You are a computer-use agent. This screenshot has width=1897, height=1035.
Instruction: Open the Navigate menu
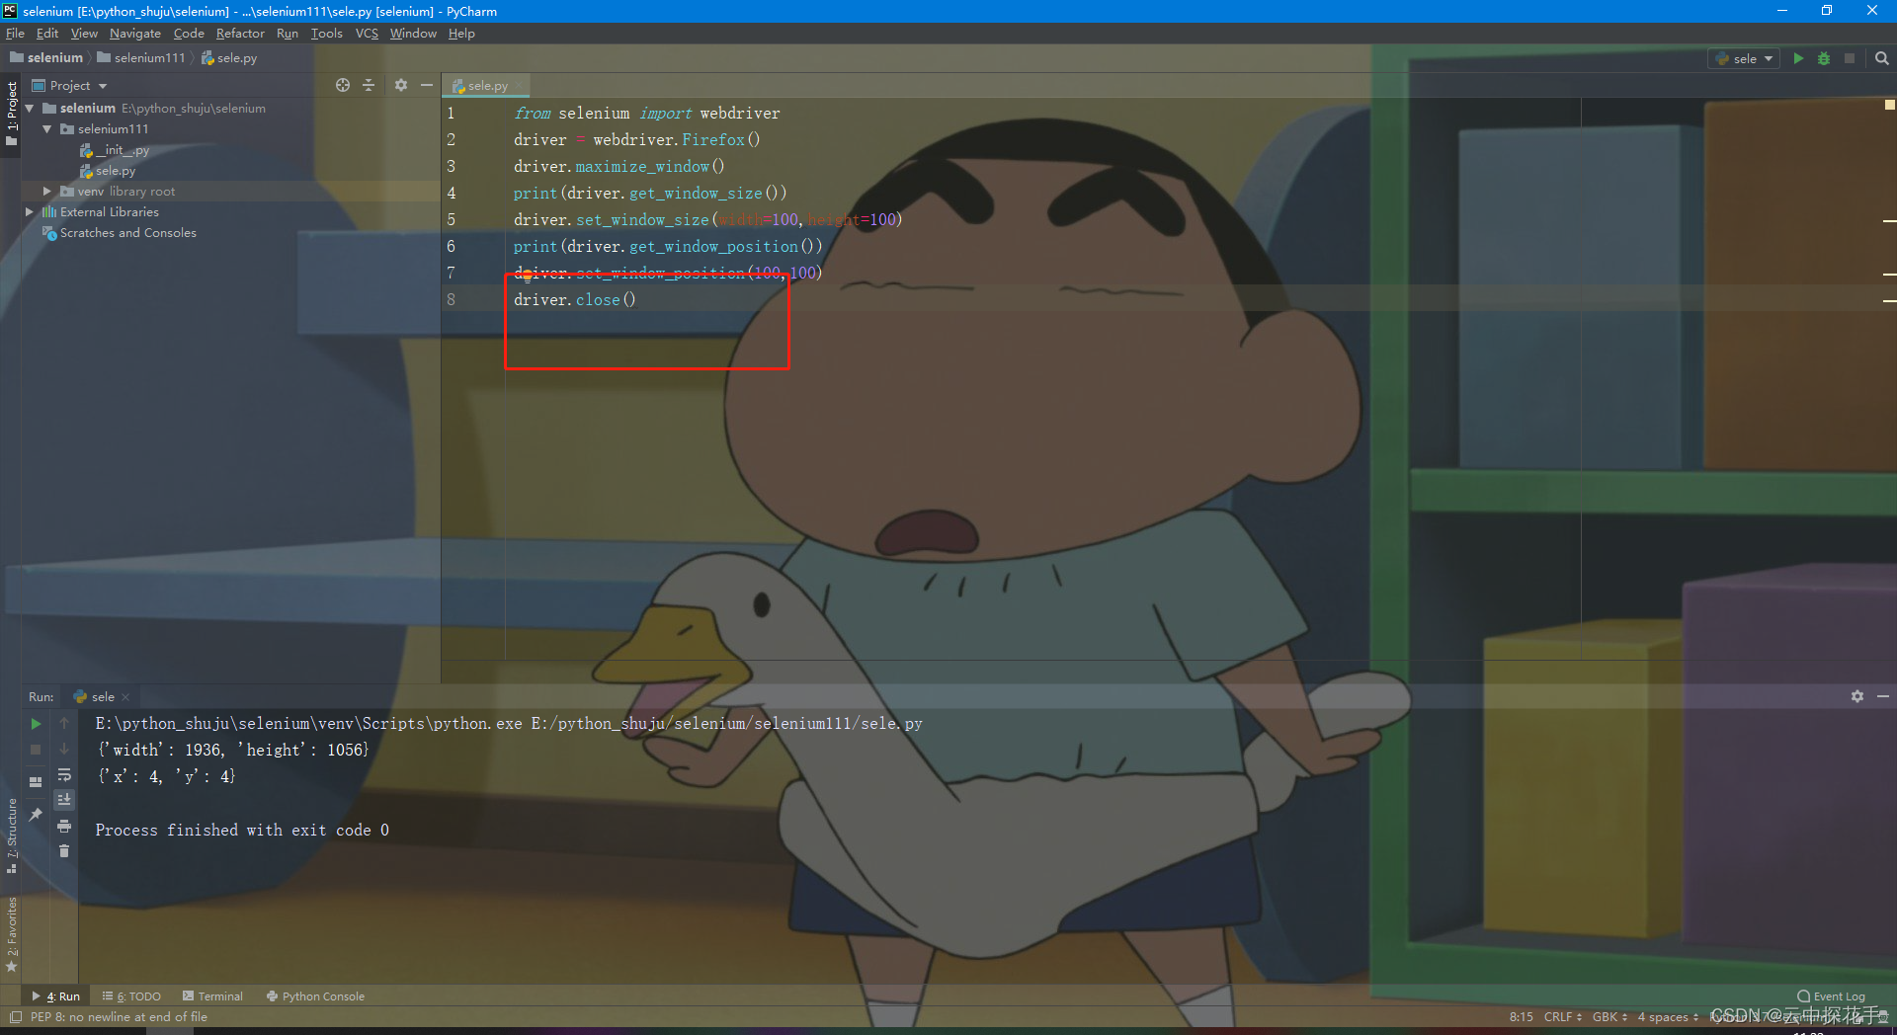[x=134, y=33]
